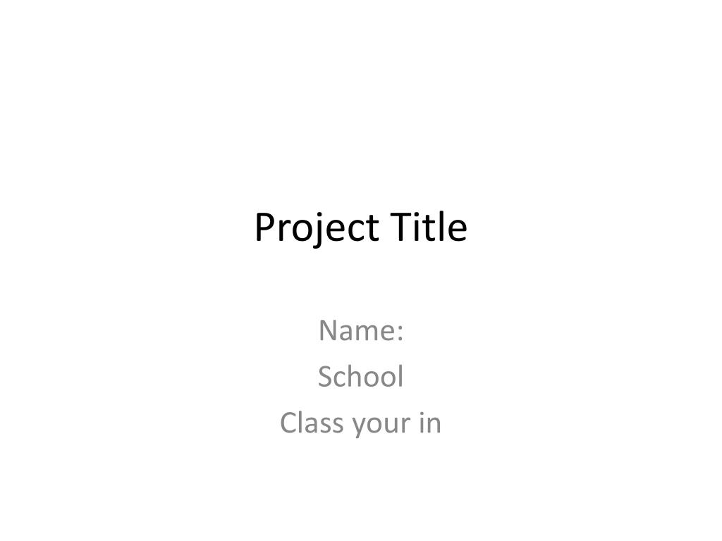Click the capital "P" in "Project"
This screenshot has width=722, height=541.
point(265,228)
